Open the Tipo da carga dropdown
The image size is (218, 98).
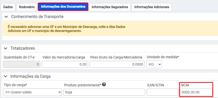(32, 92)
